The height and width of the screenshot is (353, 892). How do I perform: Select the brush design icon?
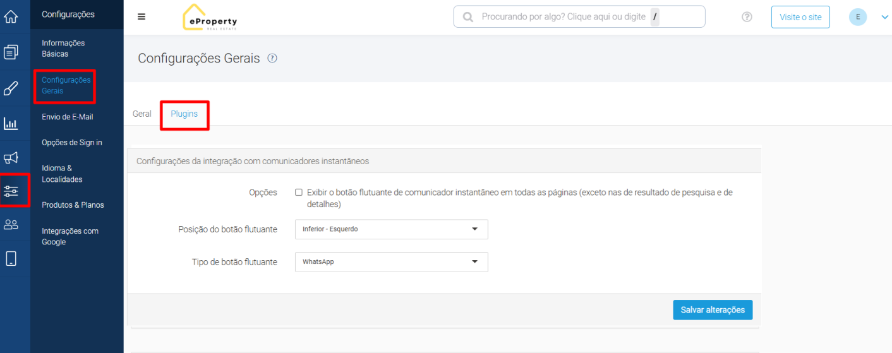click(11, 88)
